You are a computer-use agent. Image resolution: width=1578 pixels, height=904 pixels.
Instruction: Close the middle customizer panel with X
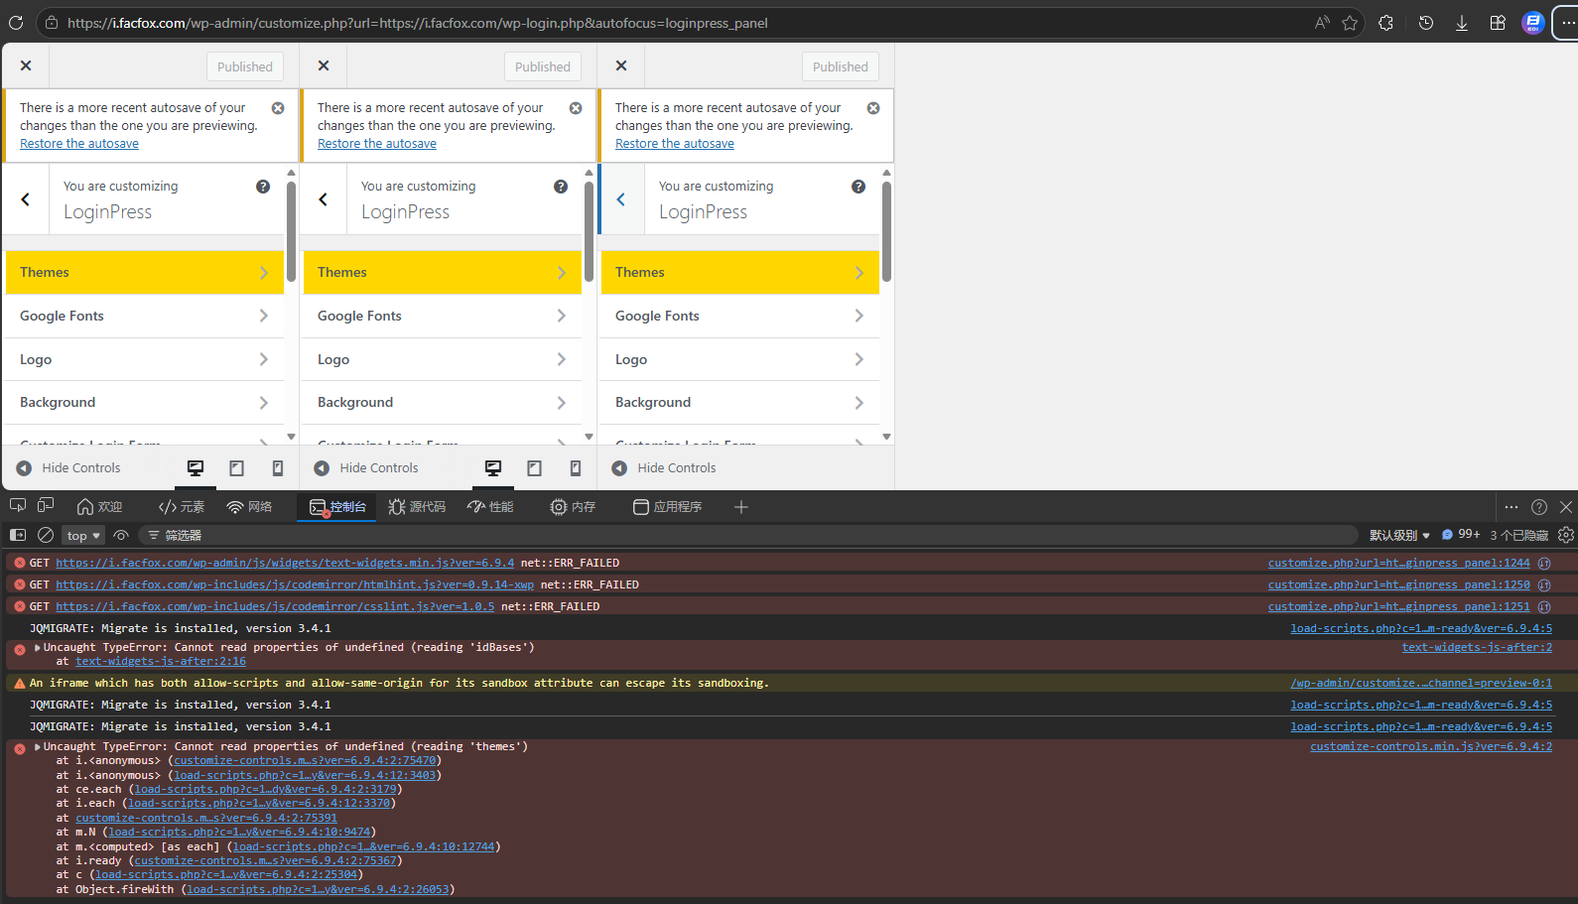(324, 65)
